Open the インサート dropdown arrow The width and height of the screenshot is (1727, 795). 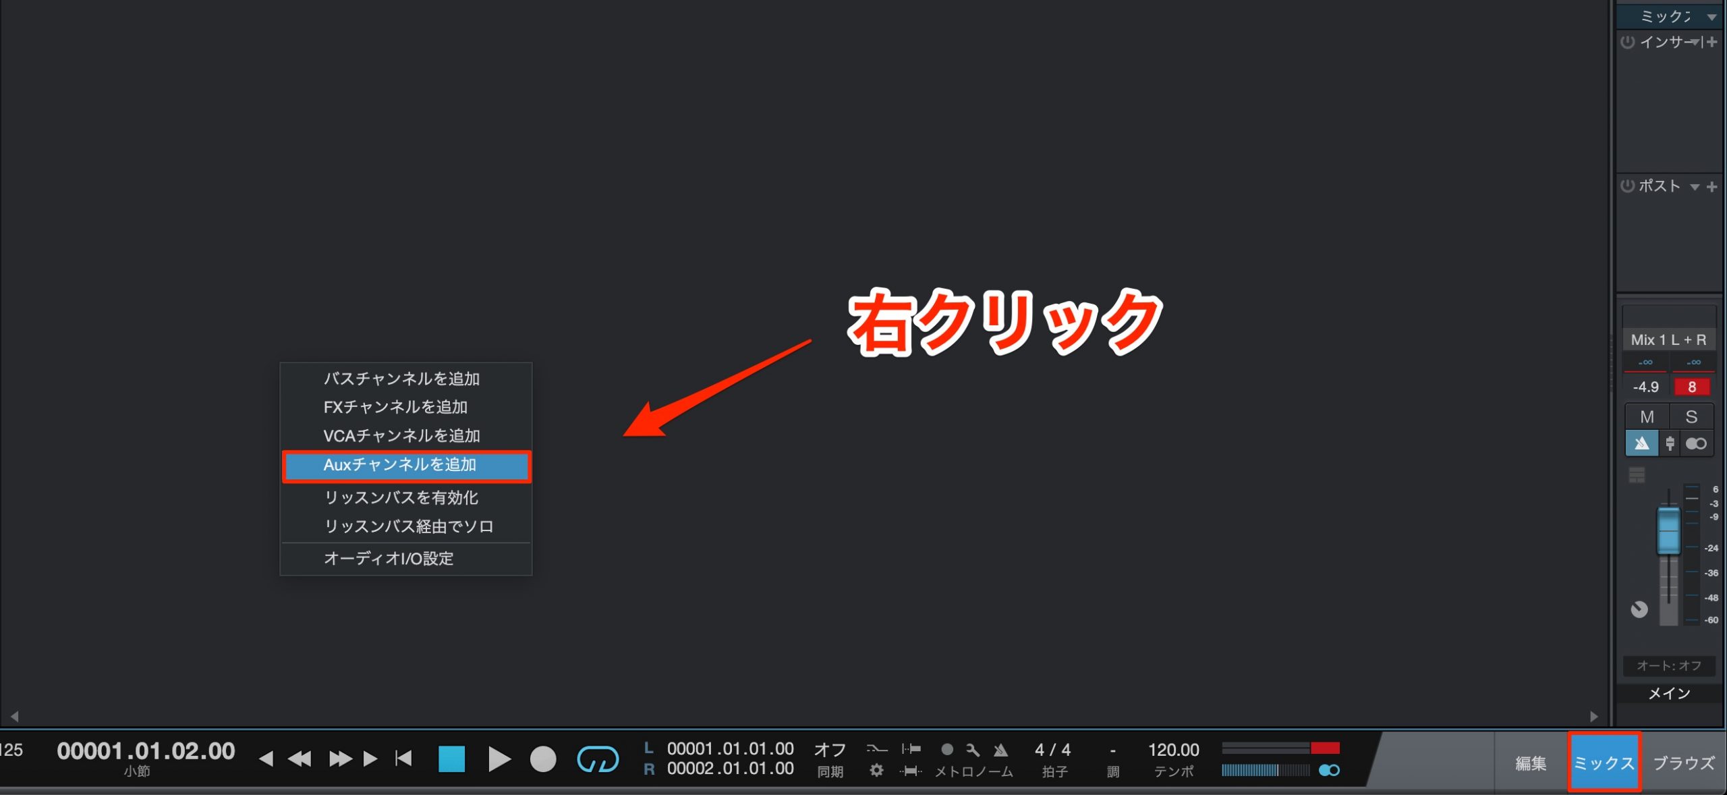coord(1694,43)
